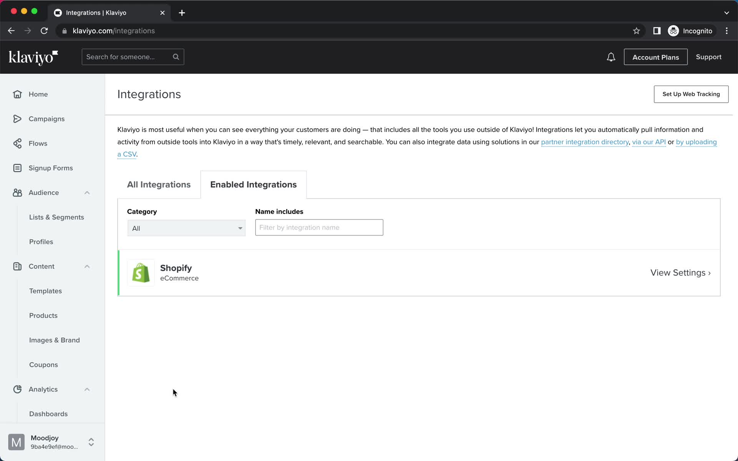Open the partner integration directory link
The height and width of the screenshot is (461, 738).
585,142
